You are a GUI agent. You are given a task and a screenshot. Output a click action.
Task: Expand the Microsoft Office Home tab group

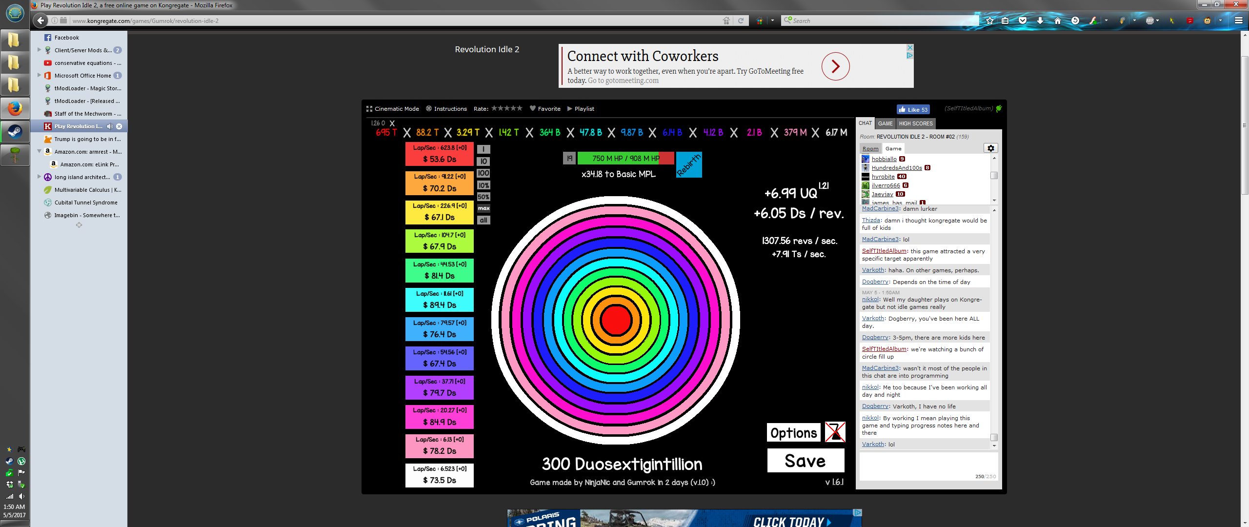click(40, 75)
